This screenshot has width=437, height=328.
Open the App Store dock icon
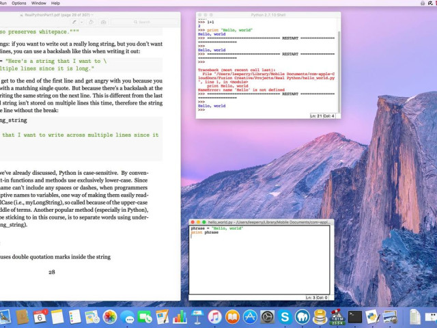[250, 317]
